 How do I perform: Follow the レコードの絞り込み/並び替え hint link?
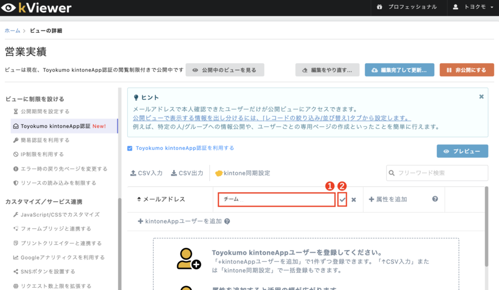pyautogui.click(x=272, y=118)
